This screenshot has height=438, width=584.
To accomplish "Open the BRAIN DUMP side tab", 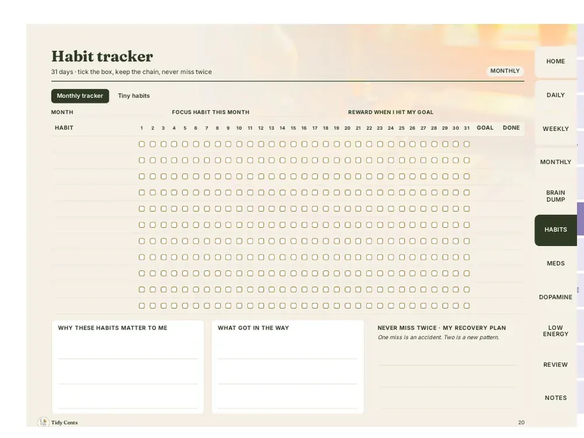I will point(556,196).
